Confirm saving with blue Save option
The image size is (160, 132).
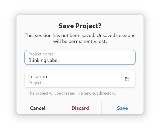(122, 108)
